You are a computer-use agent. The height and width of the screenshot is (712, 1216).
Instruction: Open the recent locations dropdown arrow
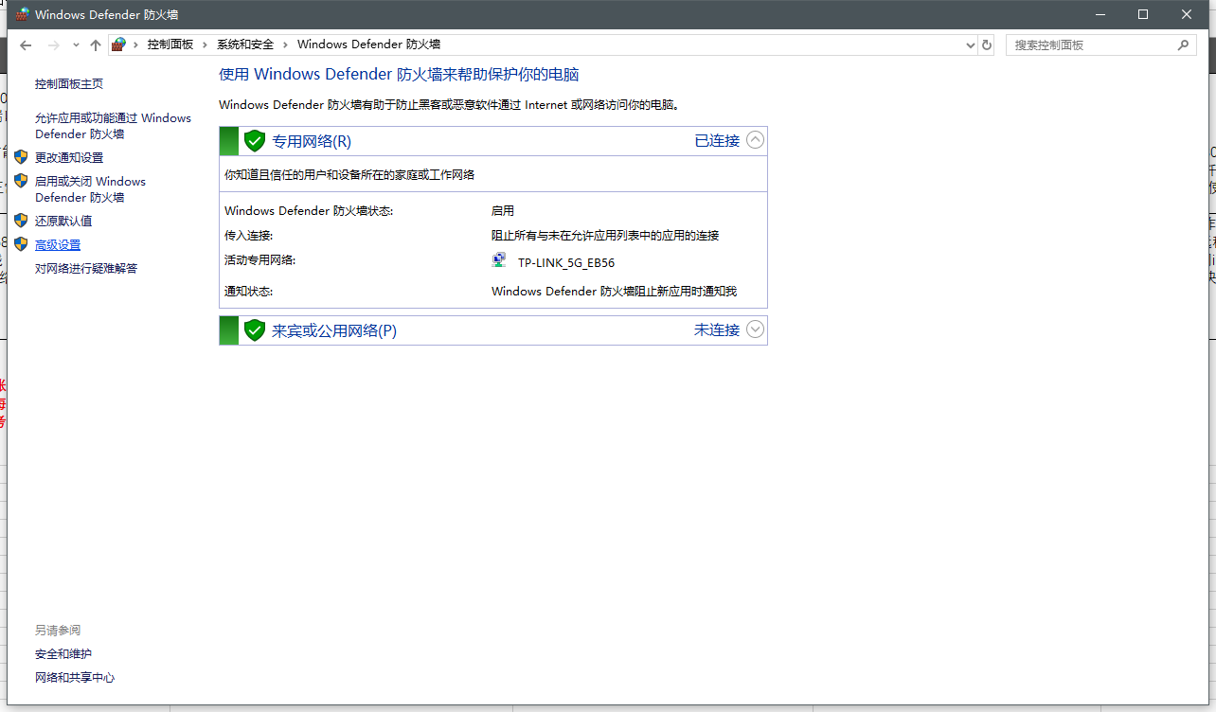point(76,44)
